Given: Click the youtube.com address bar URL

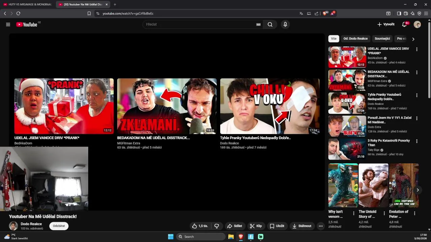Looking at the screenshot, I should (x=128, y=13).
